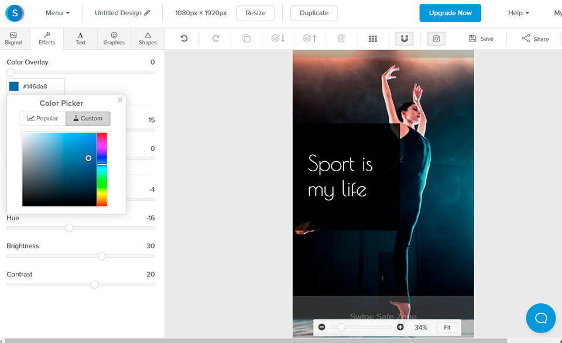Image resolution: width=562 pixels, height=343 pixels.
Task: Expand the account menu at top right
Action: [x=557, y=12]
